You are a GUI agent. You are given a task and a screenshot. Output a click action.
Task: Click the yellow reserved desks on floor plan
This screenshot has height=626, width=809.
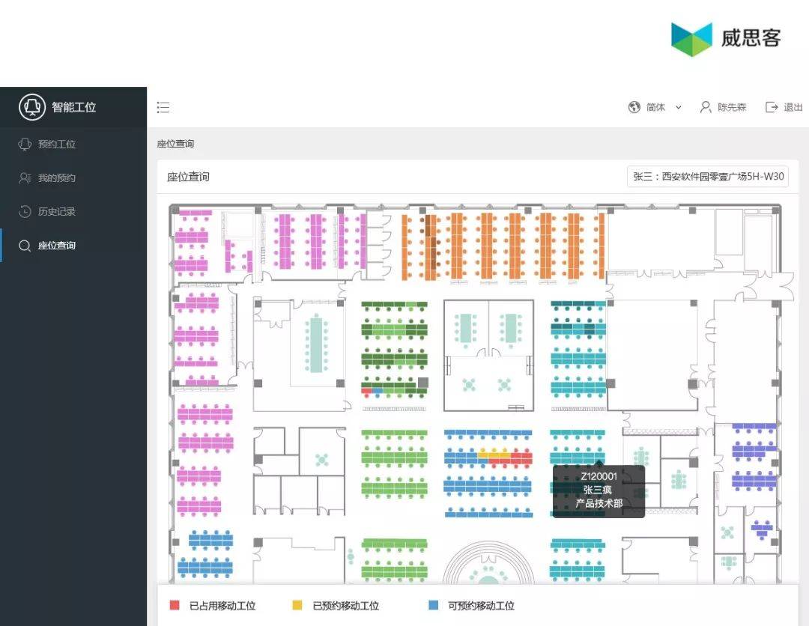494,454
